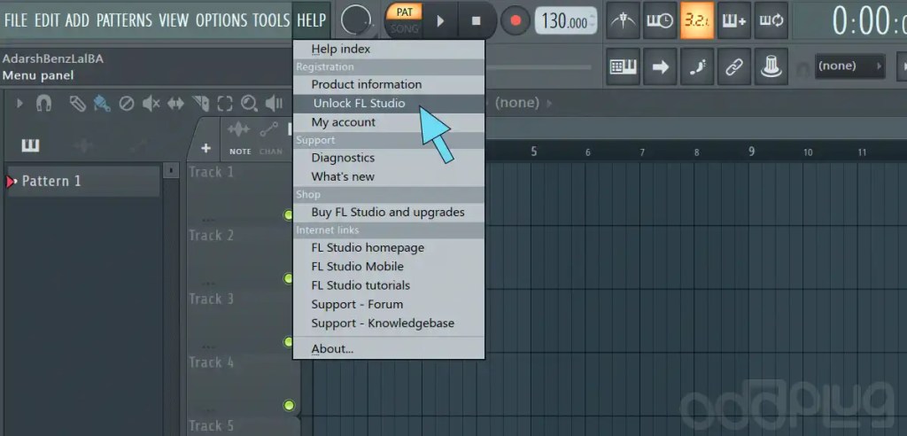This screenshot has height=436, width=907.
Task: Arm the Record button
Action: click(x=515, y=21)
